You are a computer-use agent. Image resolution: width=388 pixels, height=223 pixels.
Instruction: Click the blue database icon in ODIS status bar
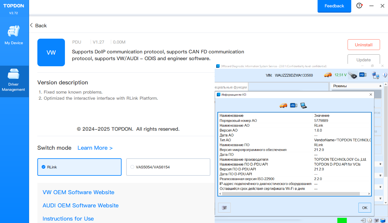pyautogui.click(x=383, y=220)
